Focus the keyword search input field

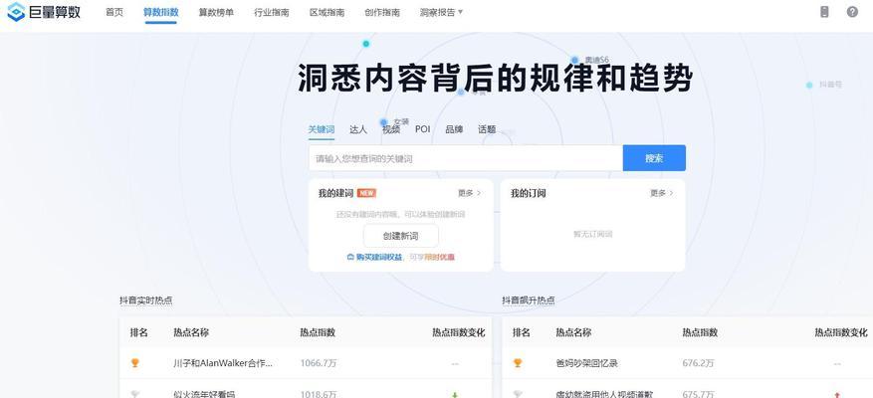point(466,158)
